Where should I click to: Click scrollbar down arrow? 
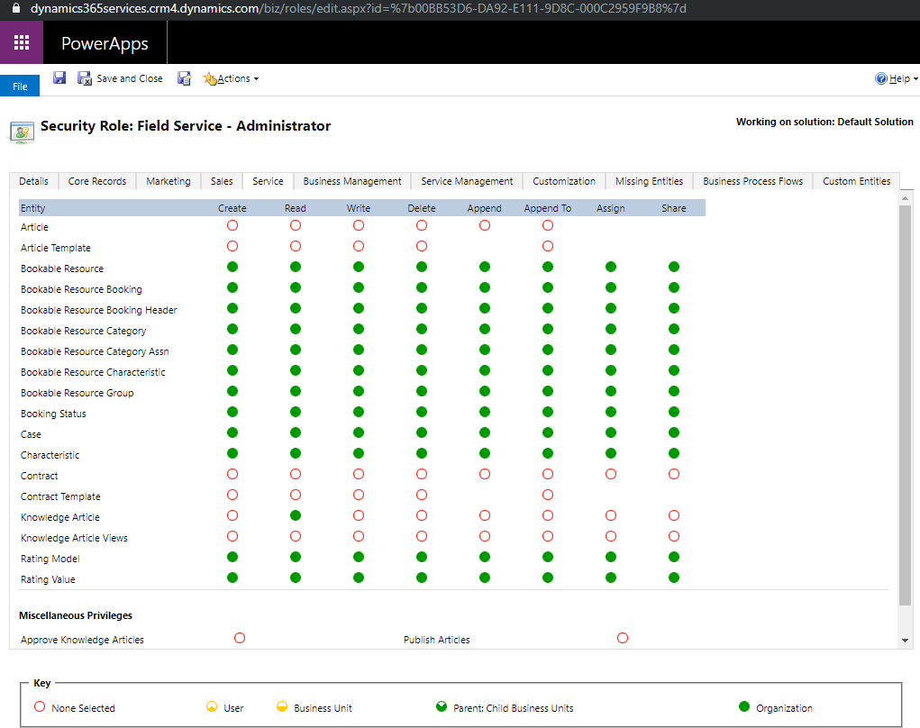[x=906, y=641]
